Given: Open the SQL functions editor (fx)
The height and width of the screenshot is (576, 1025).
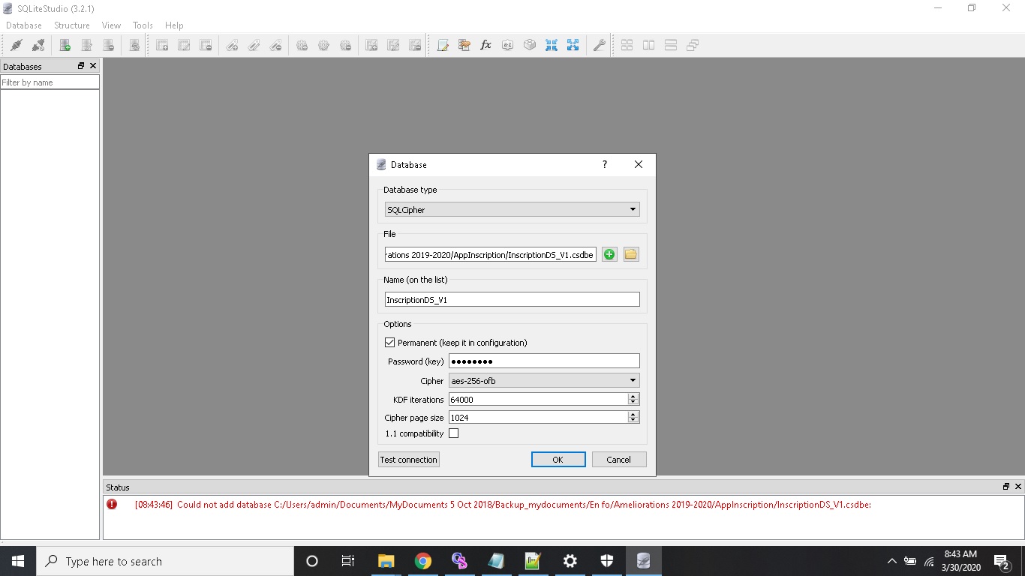Looking at the screenshot, I should point(485,45).
